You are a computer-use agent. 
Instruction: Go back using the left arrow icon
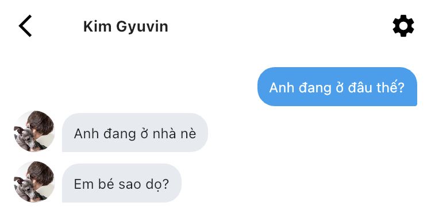(25, 26)
